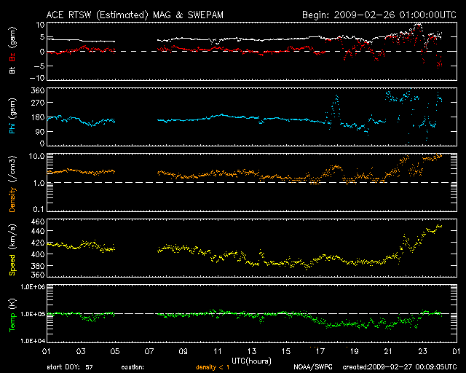Click the hour 23 label on the time axis
Viewport: 466px width, 373px height.
[422, 352]
